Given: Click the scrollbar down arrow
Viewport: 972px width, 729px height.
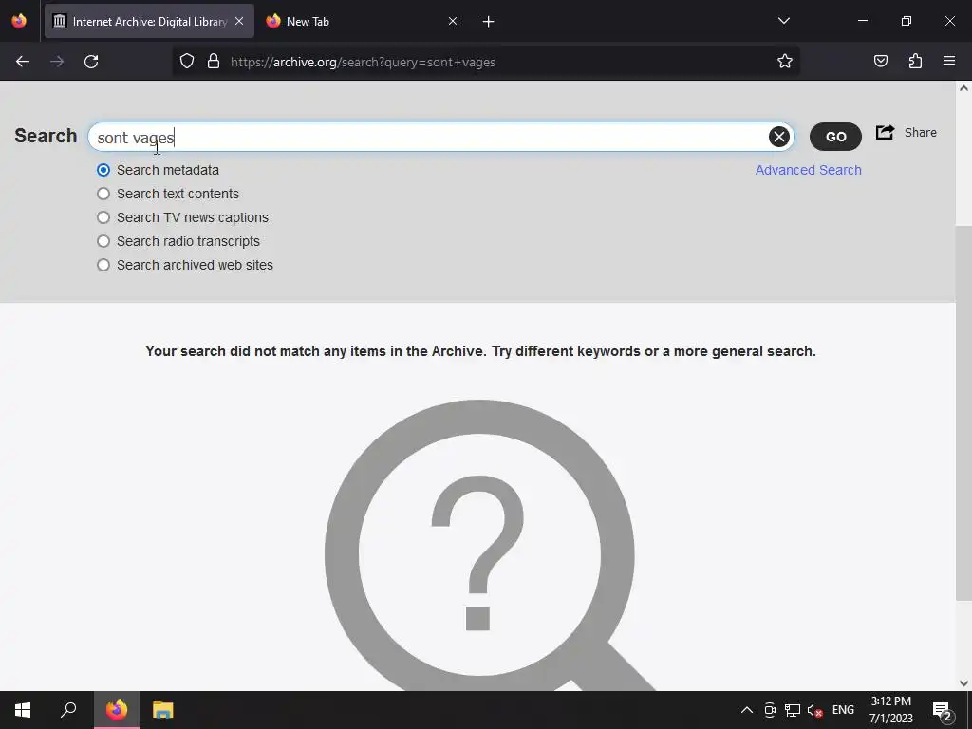Looking at the screenshot, I should click(963, 683).
